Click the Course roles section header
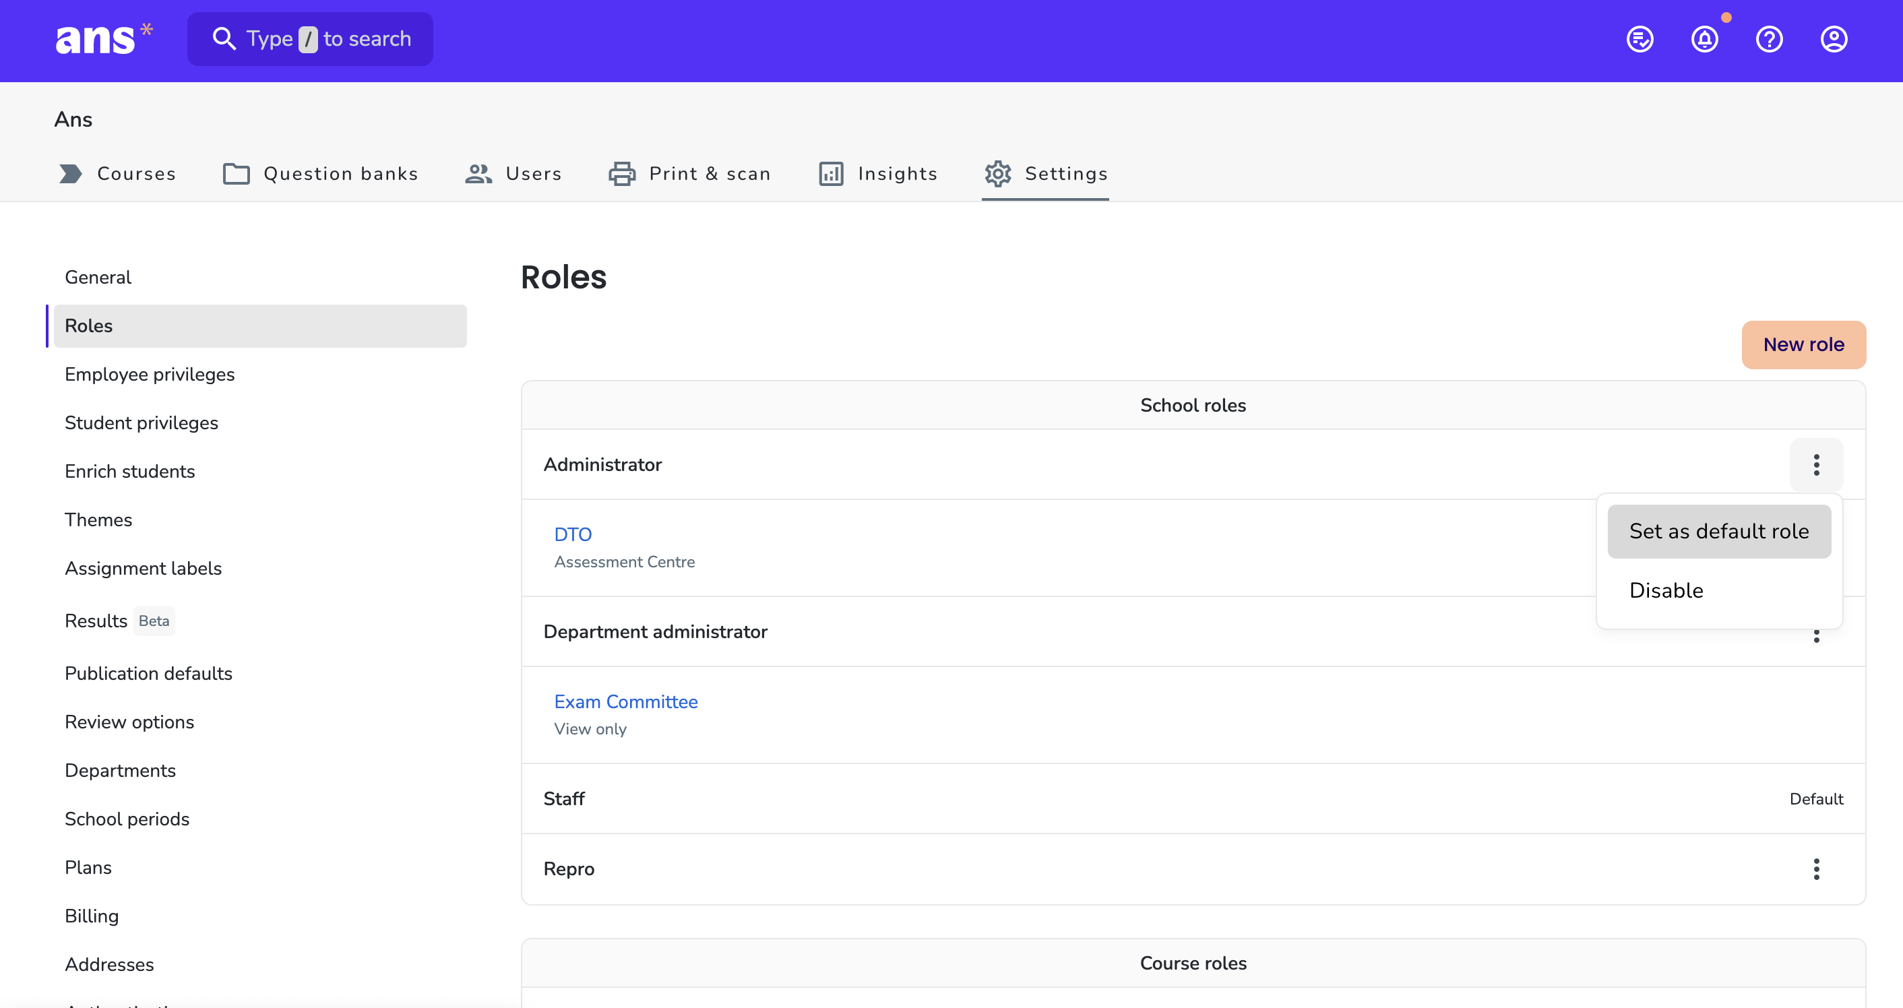Image resolution: width=1903 pixels, height=1008 pixels. coord(1193,963)
